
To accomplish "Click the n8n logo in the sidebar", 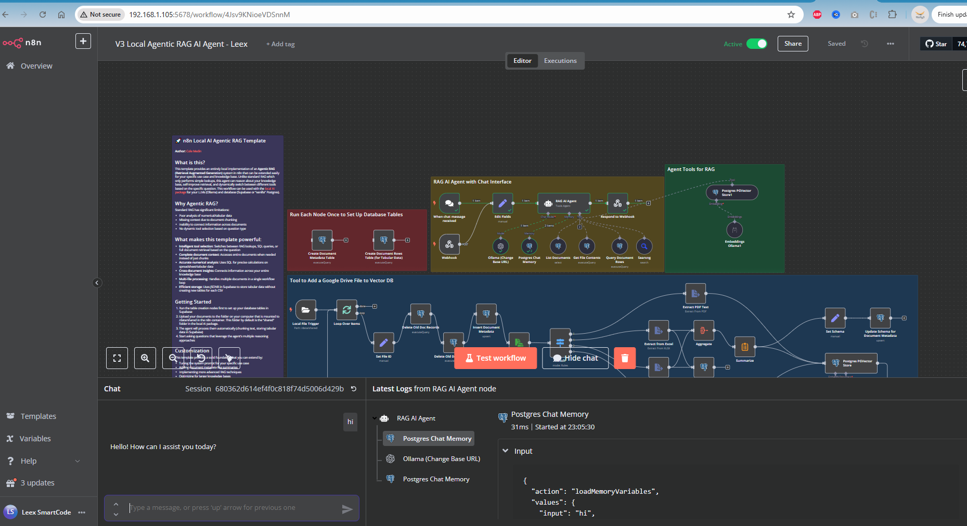I will (x=22, y=43).
